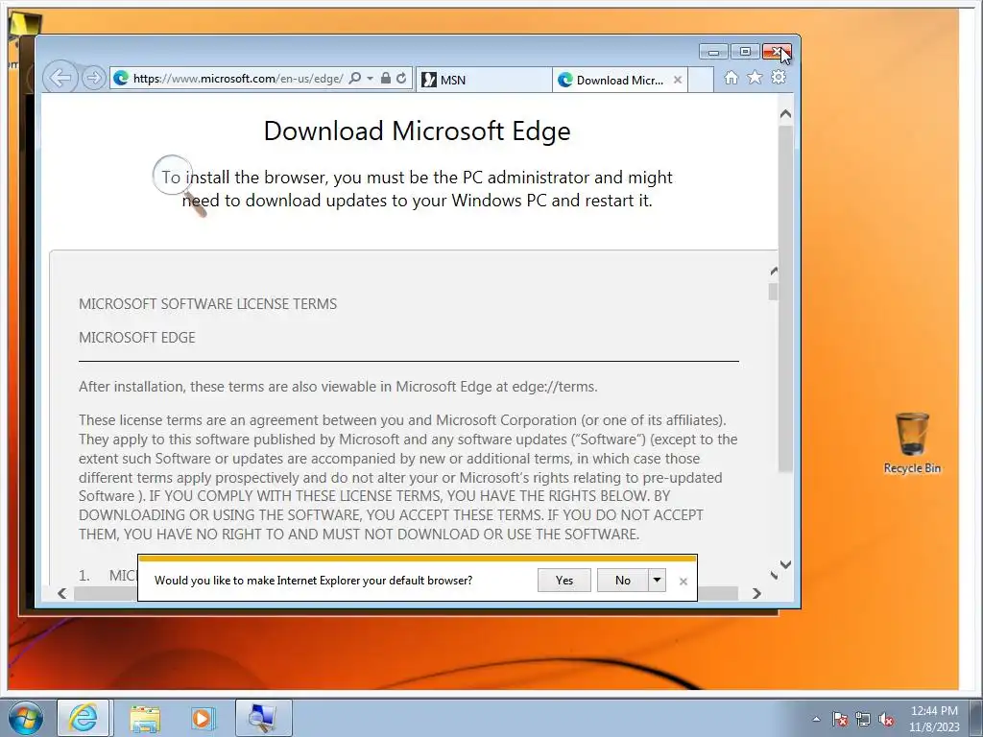The width and height of the screenshot is (983, 737).
Task: Click the Show desktop button
Action: [x=974, y=718]
